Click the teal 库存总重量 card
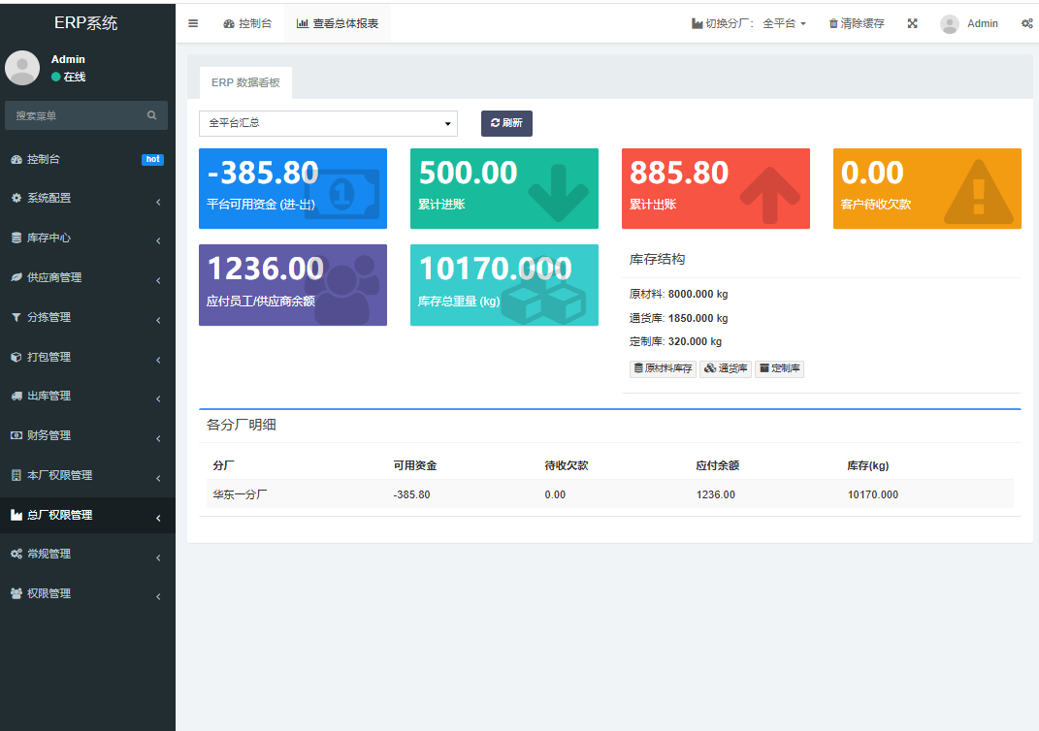 coord(504,285)
